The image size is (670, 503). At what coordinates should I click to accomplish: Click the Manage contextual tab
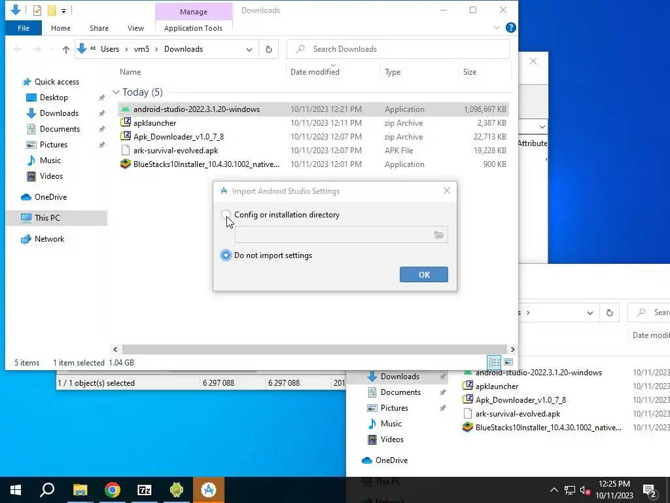tap(194, 12)
